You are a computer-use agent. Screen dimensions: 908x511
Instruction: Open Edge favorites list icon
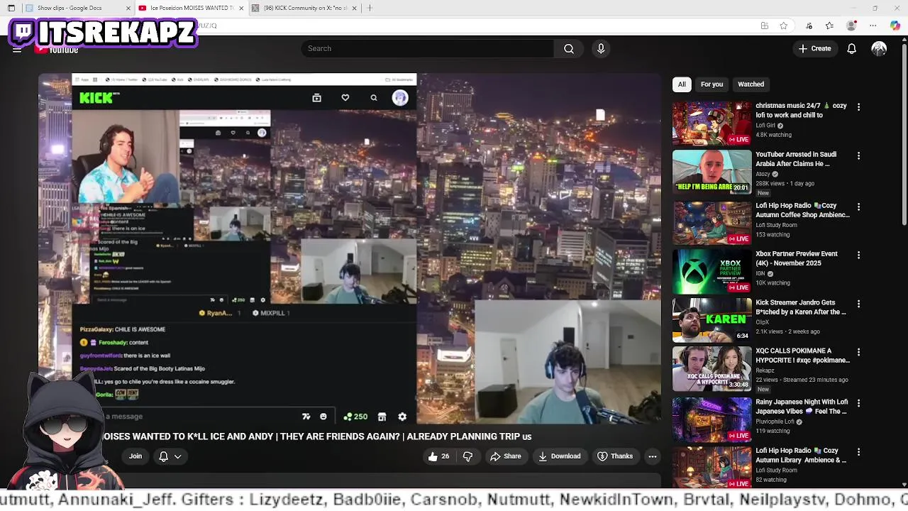tap(829, 26)
